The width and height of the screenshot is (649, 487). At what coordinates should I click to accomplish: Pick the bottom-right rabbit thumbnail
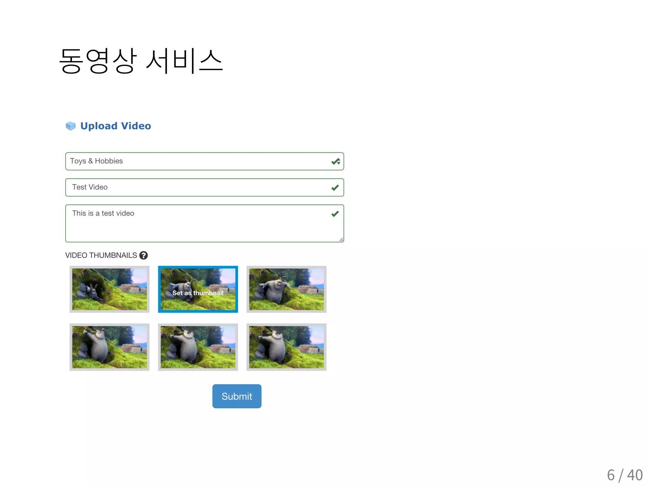tap(286, 347)
